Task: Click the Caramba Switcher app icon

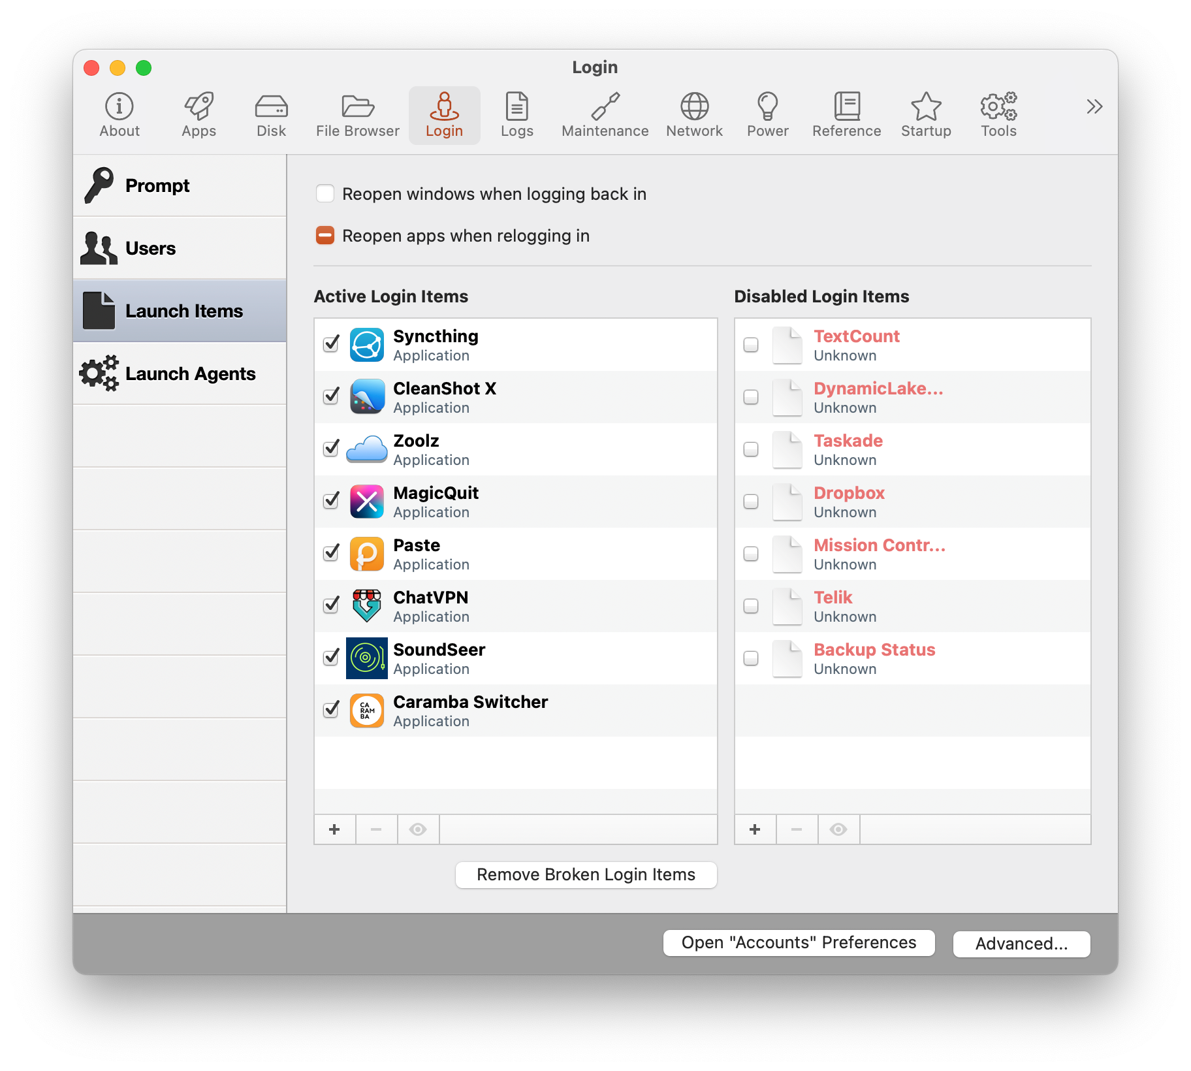Action: pyautogui.click(x=367, y=711)
